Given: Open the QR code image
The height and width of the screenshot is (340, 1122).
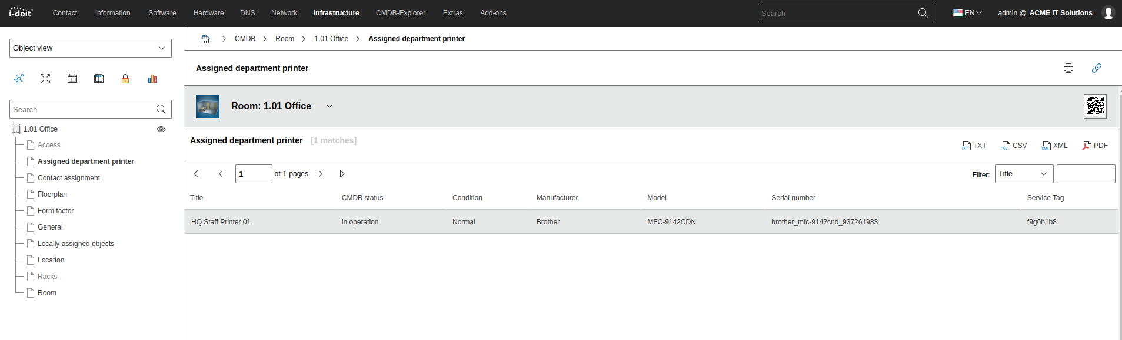Looking at the screenshot, I should (x=1095, y=106).
